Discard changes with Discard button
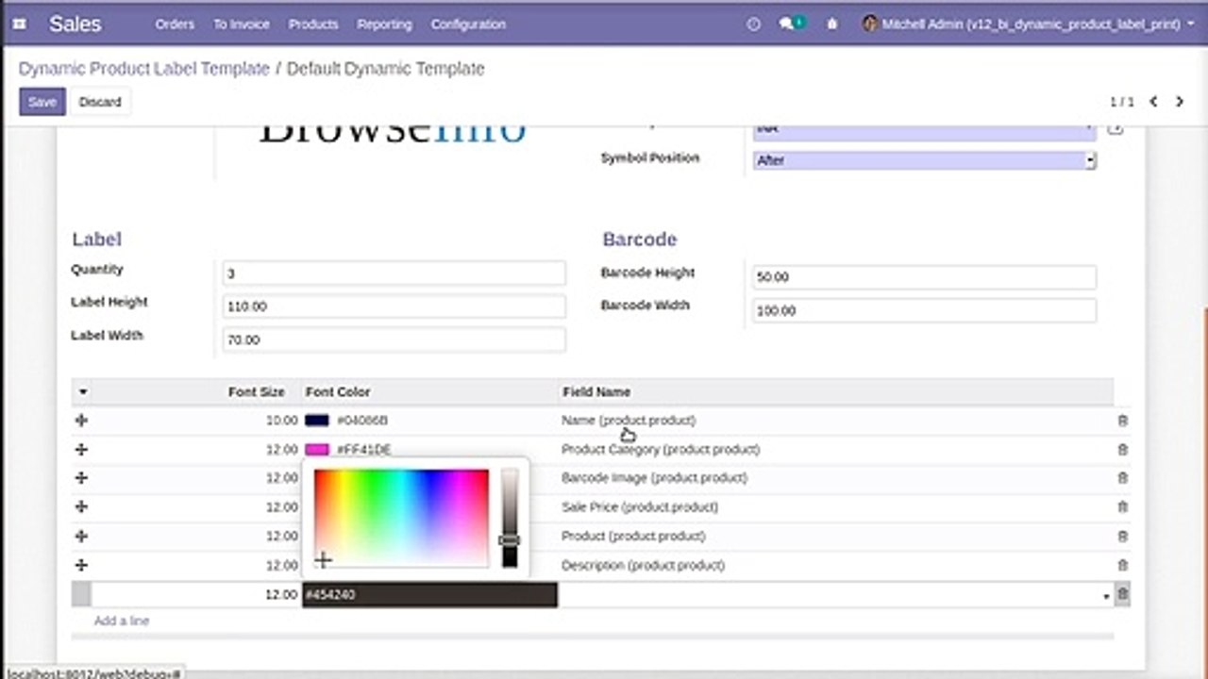The width and height of the screenshot is (1208, 679). point(100,102)
